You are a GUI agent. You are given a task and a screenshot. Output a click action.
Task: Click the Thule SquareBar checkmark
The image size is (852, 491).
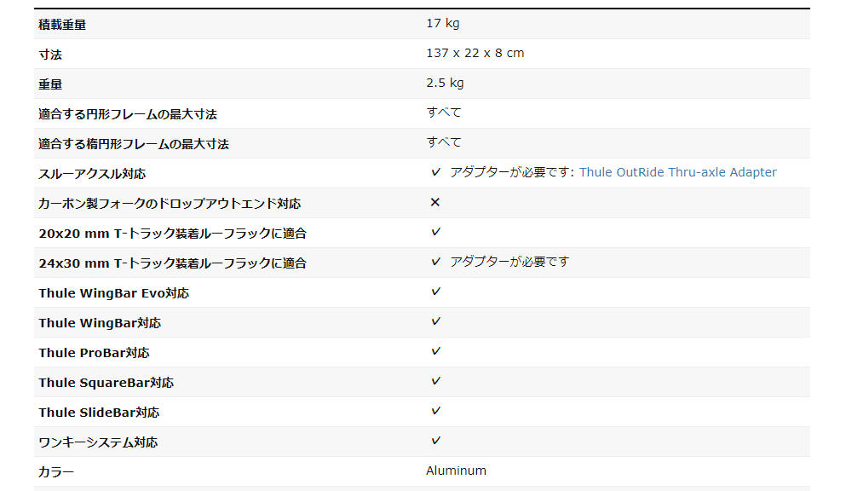[435, 382]
